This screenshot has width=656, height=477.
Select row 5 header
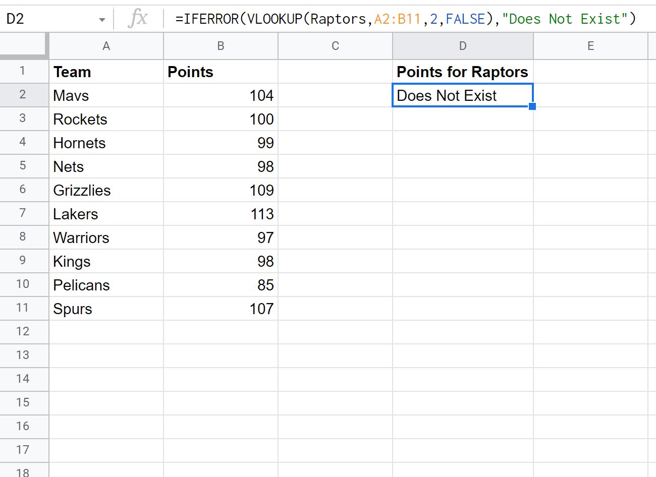24,166
